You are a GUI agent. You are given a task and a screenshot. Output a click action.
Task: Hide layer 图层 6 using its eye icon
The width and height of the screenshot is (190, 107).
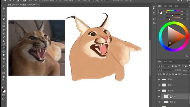(x=159, y=79)
